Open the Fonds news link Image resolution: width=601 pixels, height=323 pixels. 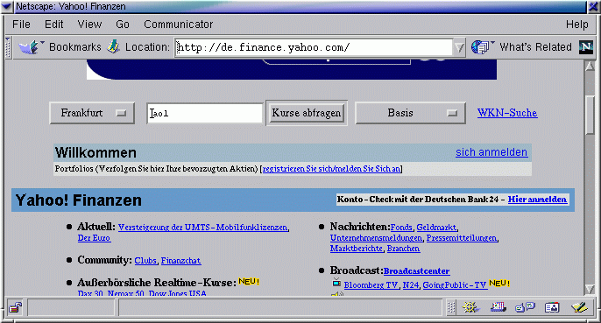coord(401,228)
